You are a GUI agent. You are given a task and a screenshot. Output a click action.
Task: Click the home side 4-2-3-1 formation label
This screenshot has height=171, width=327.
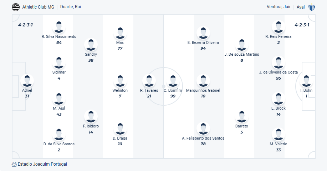pyautogui.click(x=26, y=25)
